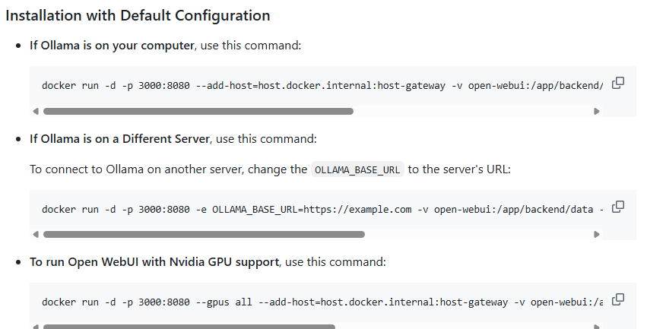The height and width of the screenshot is (329, 647).
Task: Click left scroll arrow of first code block
Action: pyautogui.click(x=36, y=111)
